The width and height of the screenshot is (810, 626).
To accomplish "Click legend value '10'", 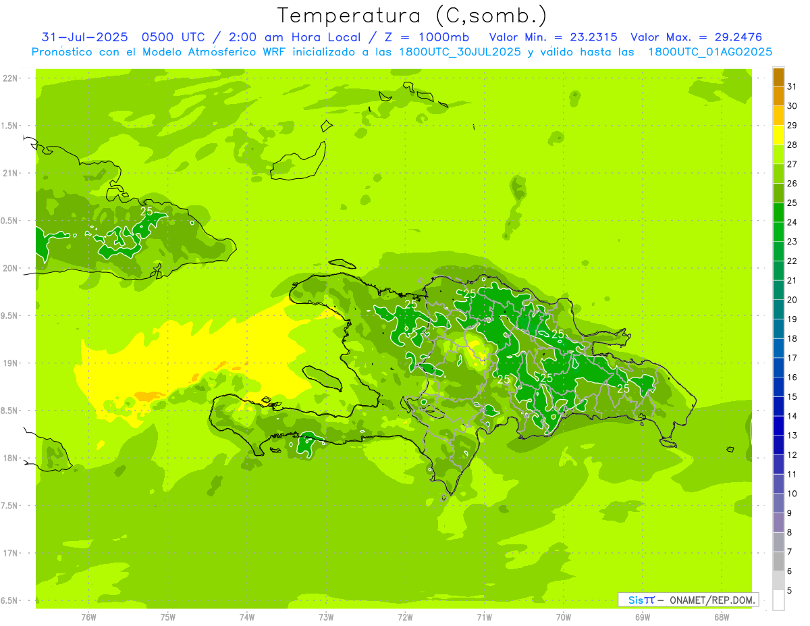I will pyautogui.click(x=792, y=494).
